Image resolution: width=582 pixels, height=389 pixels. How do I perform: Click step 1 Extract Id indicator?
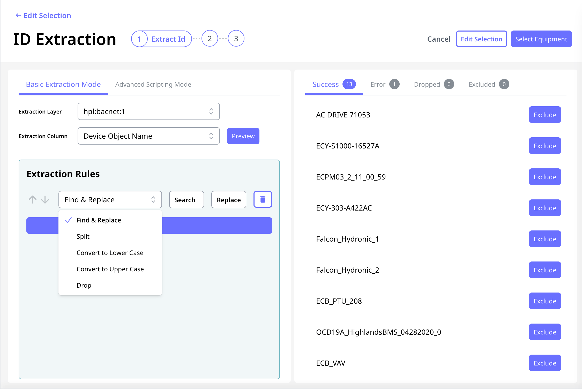161,39
